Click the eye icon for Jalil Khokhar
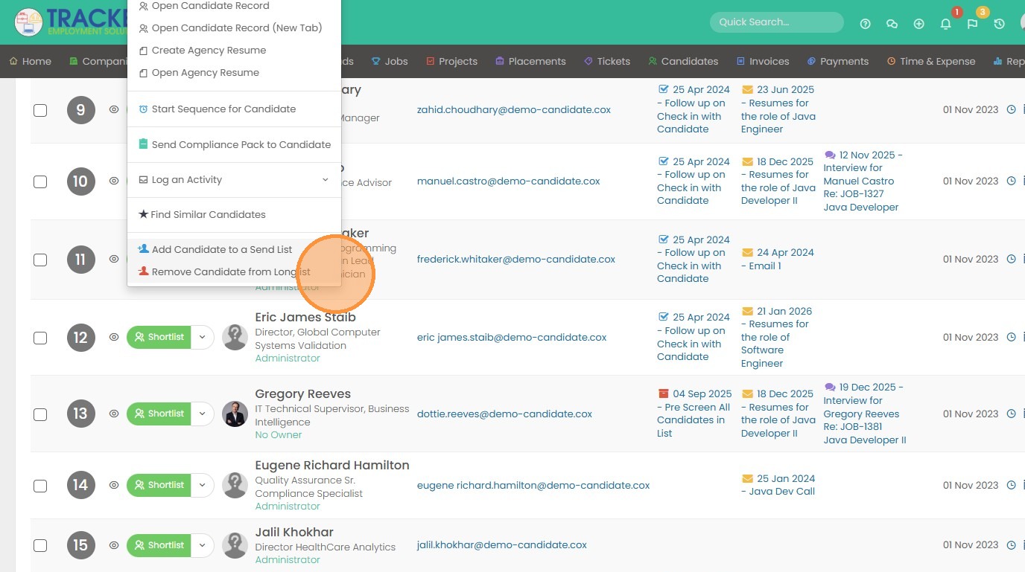The width and height of the screenshot is (1025, 572). click(x=114, y=545)
